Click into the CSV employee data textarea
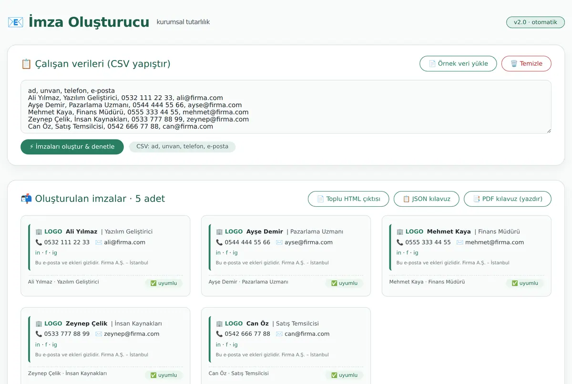 click(286, 107)
